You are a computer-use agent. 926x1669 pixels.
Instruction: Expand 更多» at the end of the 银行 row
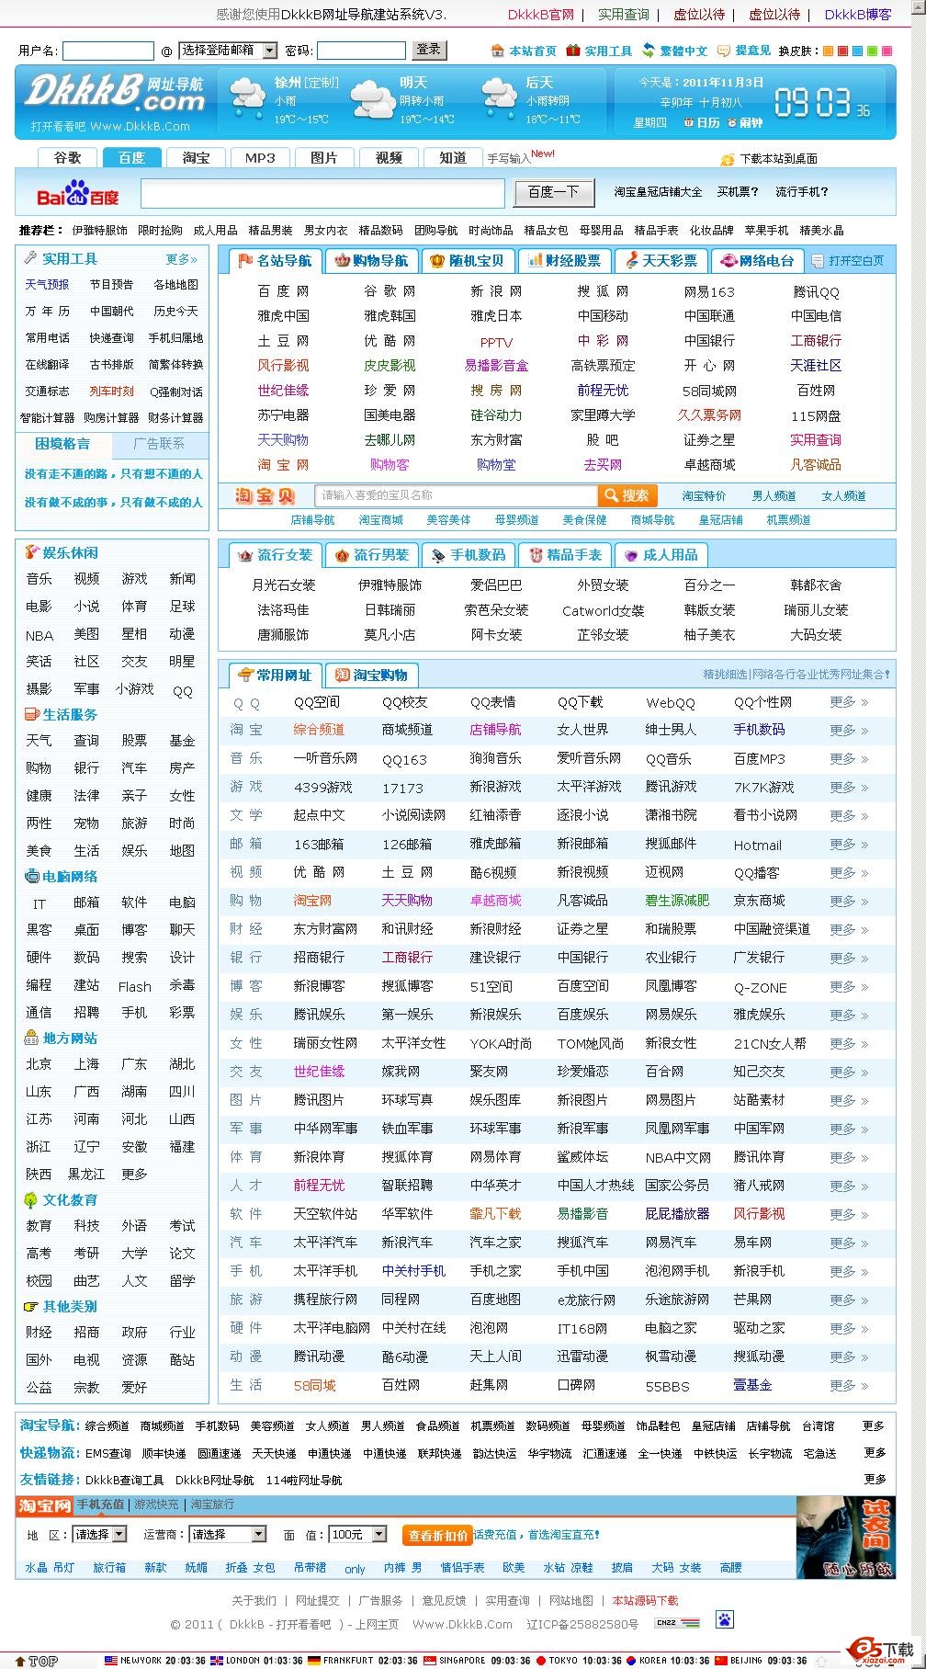[x=849, y=958]
